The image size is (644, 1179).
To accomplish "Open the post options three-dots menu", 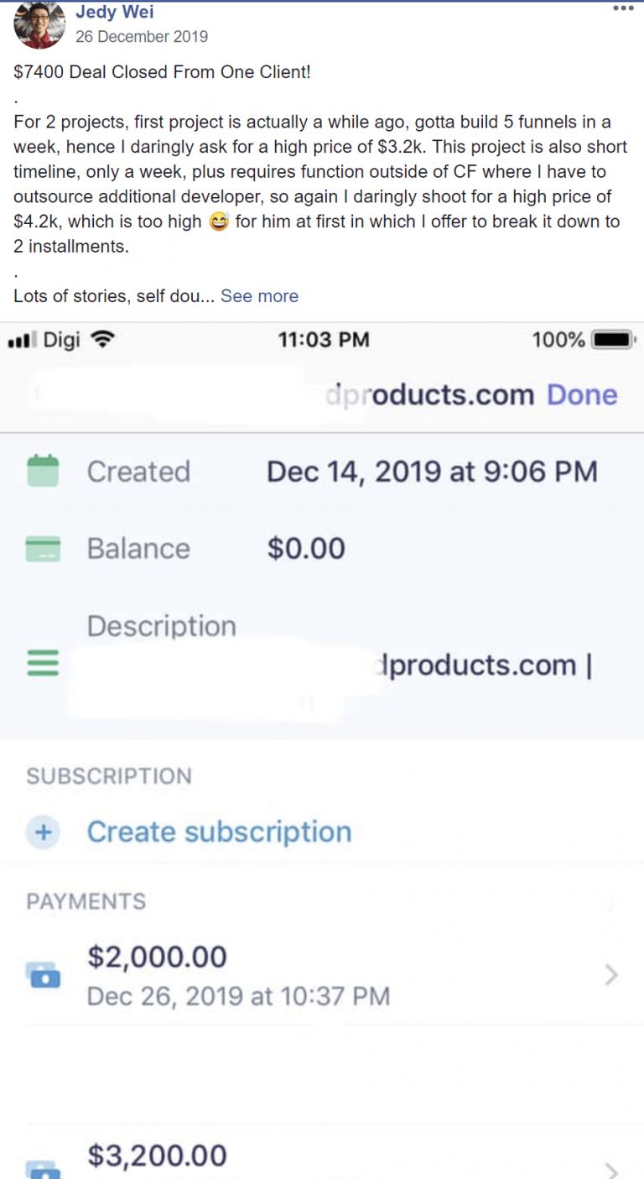I will point(623,8).
